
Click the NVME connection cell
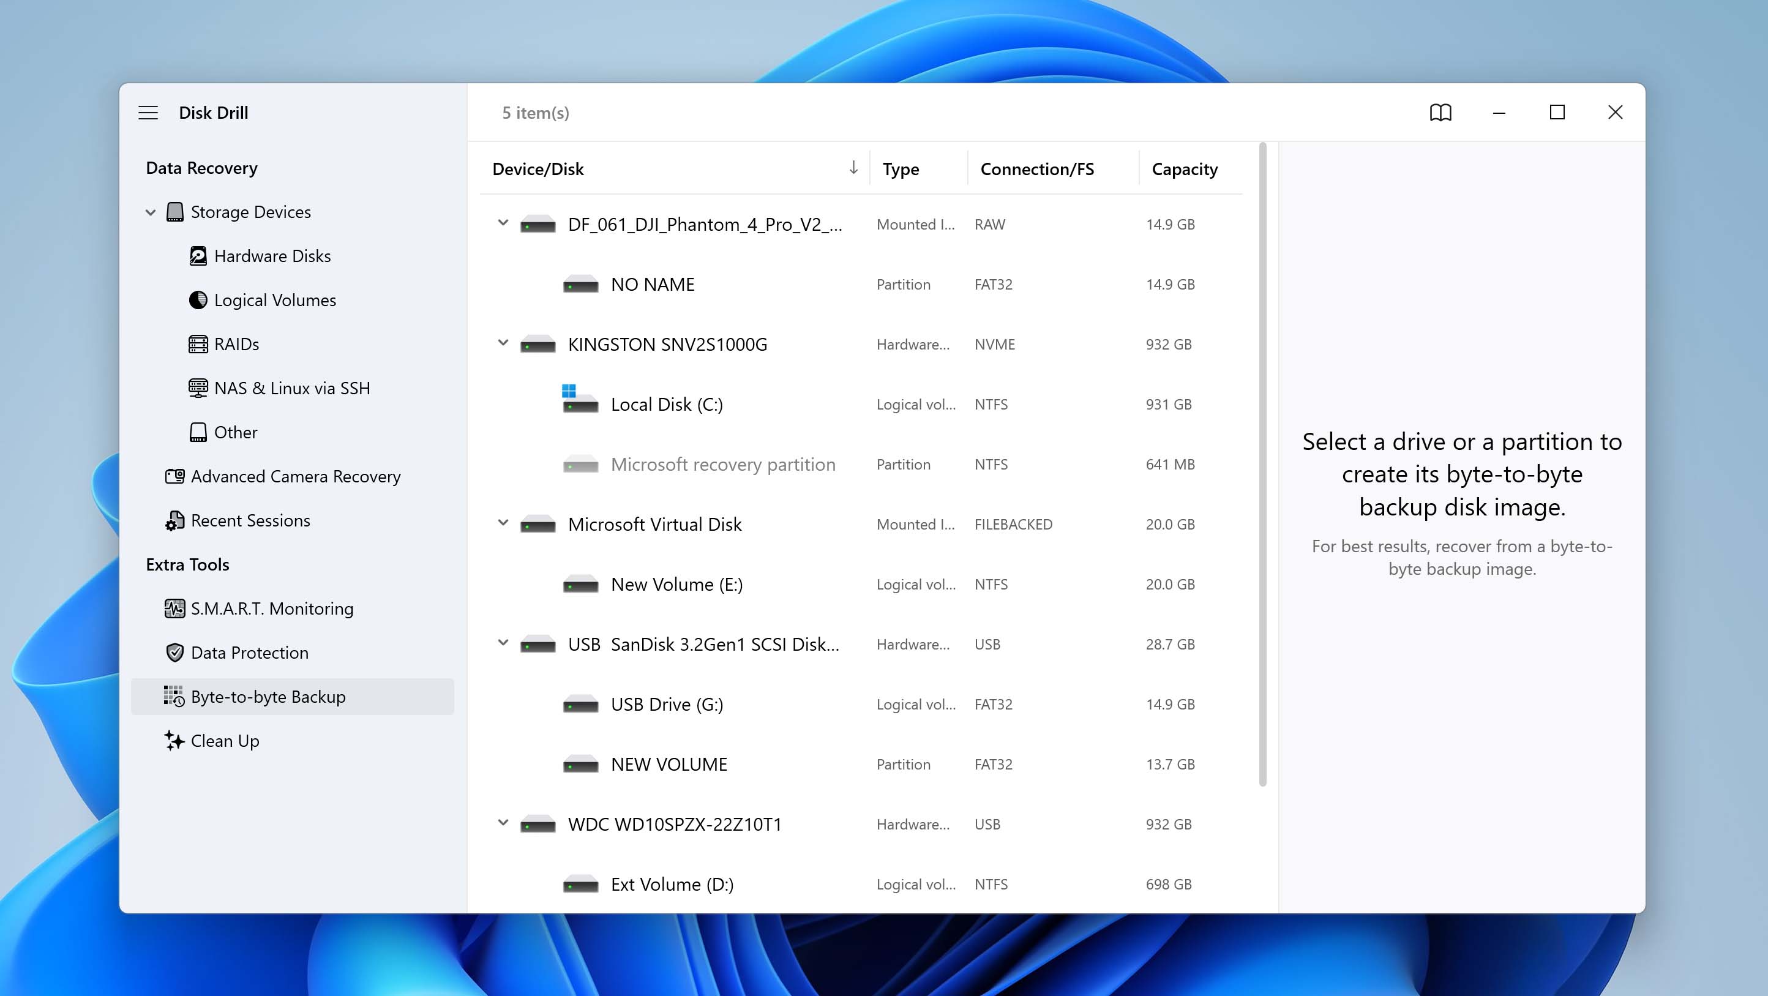click(x=994, y=345)
